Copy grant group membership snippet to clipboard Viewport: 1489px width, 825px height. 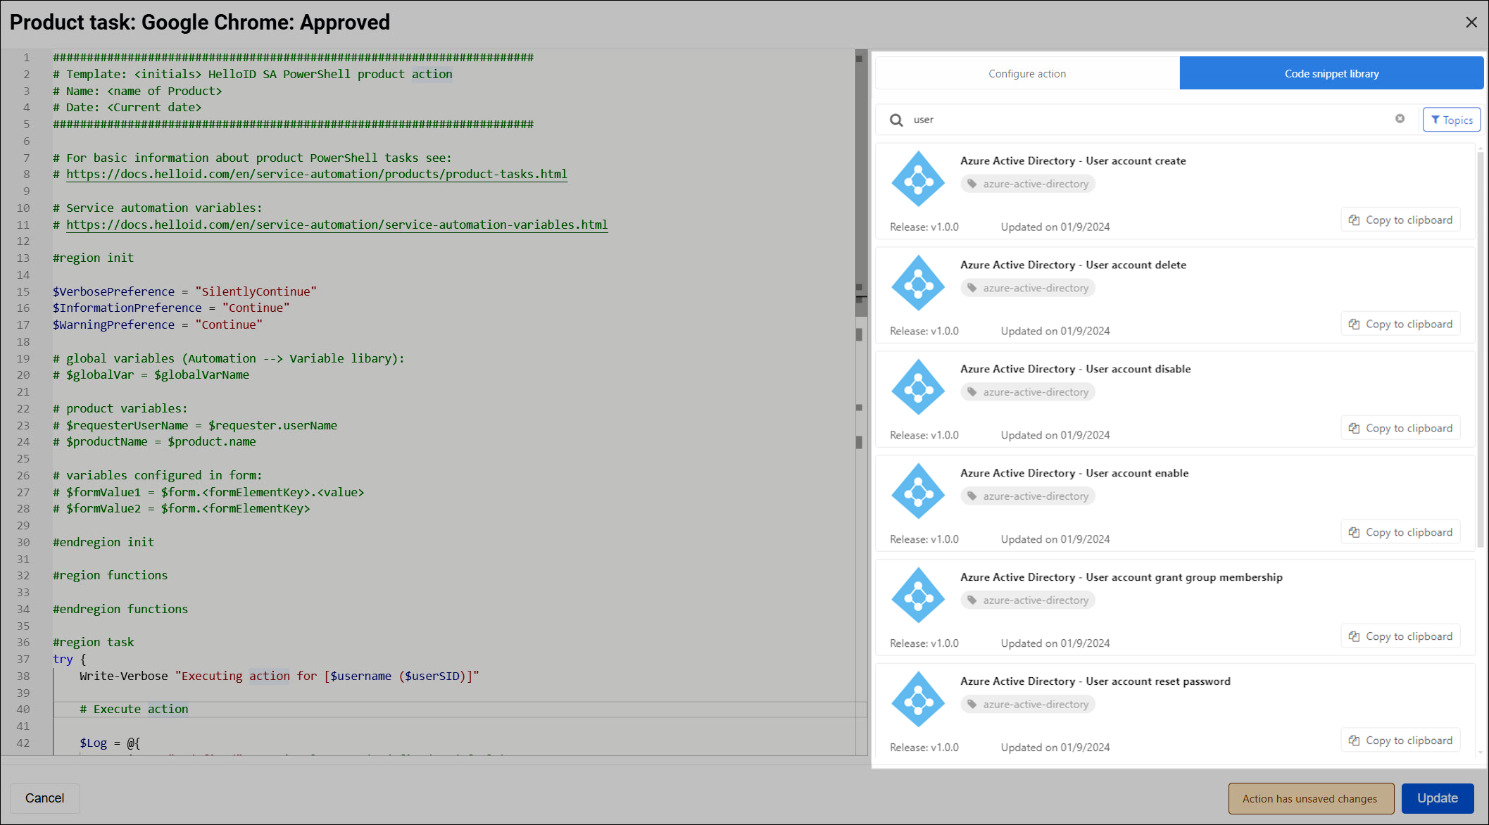(1400, 636)
